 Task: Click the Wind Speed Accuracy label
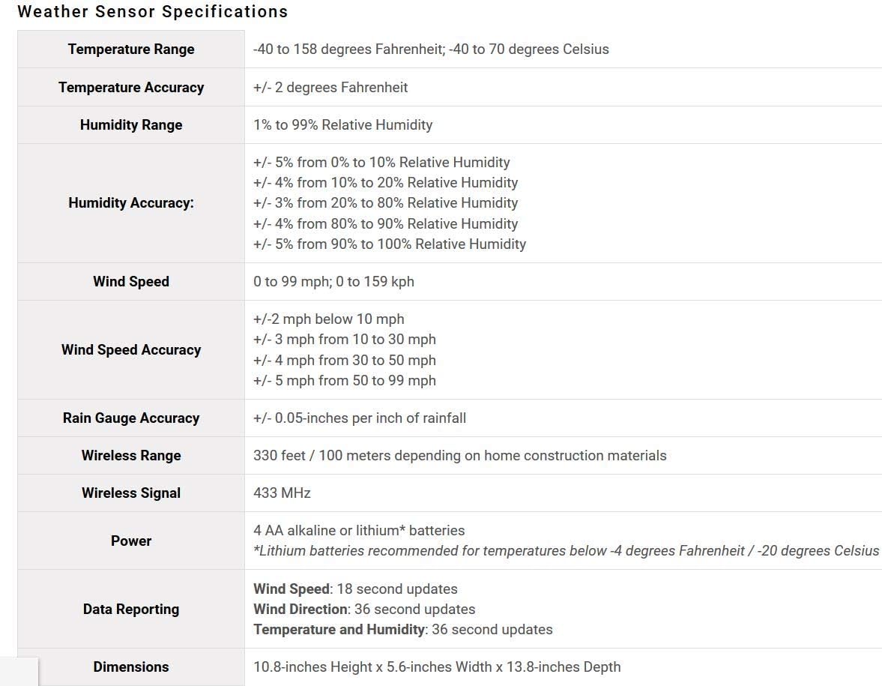click(x=131, y=350)
